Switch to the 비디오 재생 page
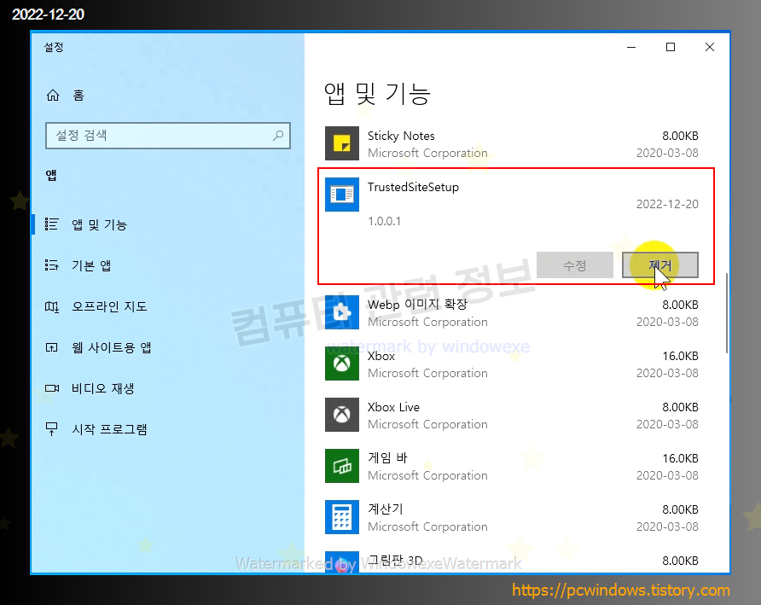Screen dimensions: 761x605 pyautogui.click(x=103, y=388)
